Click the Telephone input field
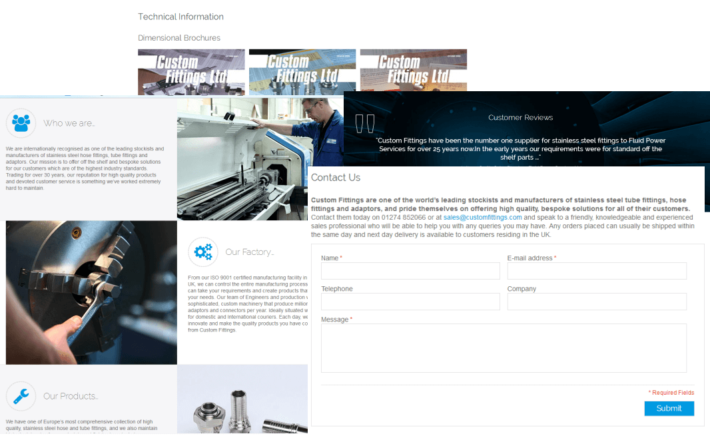710x440 pixels. pos(410,302)
